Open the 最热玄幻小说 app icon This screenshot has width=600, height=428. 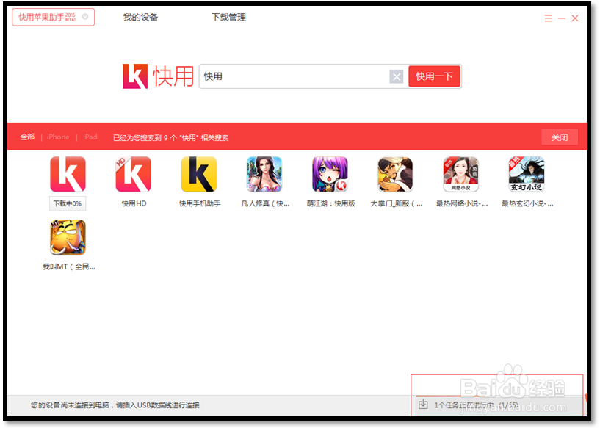point(525,175)
